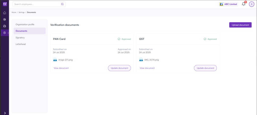Update the GST document

pos(205,68)
